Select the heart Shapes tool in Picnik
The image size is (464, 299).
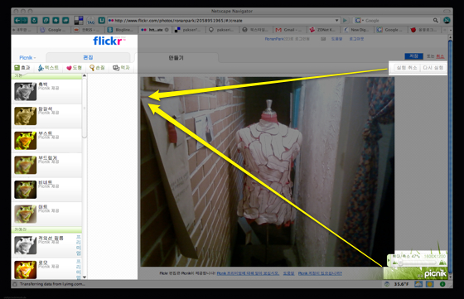(74, 68)
